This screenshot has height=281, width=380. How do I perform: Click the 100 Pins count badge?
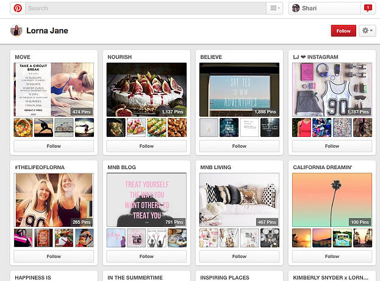360,222
